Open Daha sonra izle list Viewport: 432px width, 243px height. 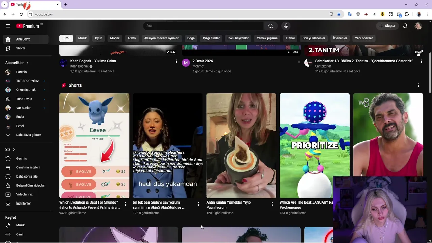[x=26, y=177]
